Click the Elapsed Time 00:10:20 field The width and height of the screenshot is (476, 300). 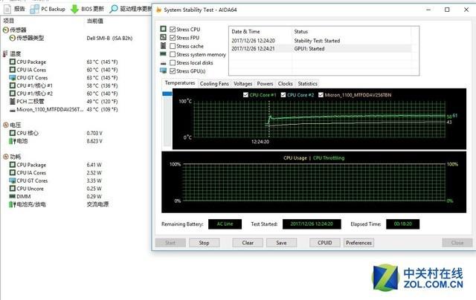pos(403,224)
